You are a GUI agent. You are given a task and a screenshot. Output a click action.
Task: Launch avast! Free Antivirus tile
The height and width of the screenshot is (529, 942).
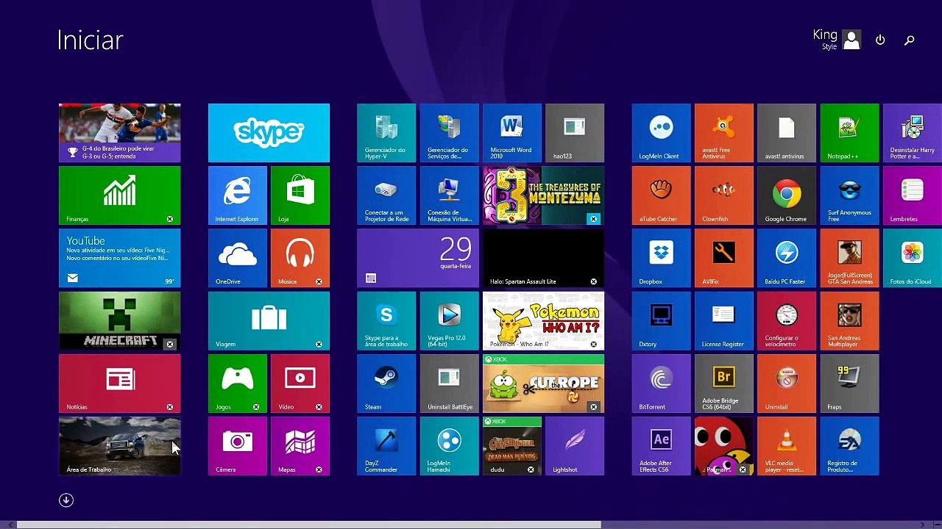(724, 133)
